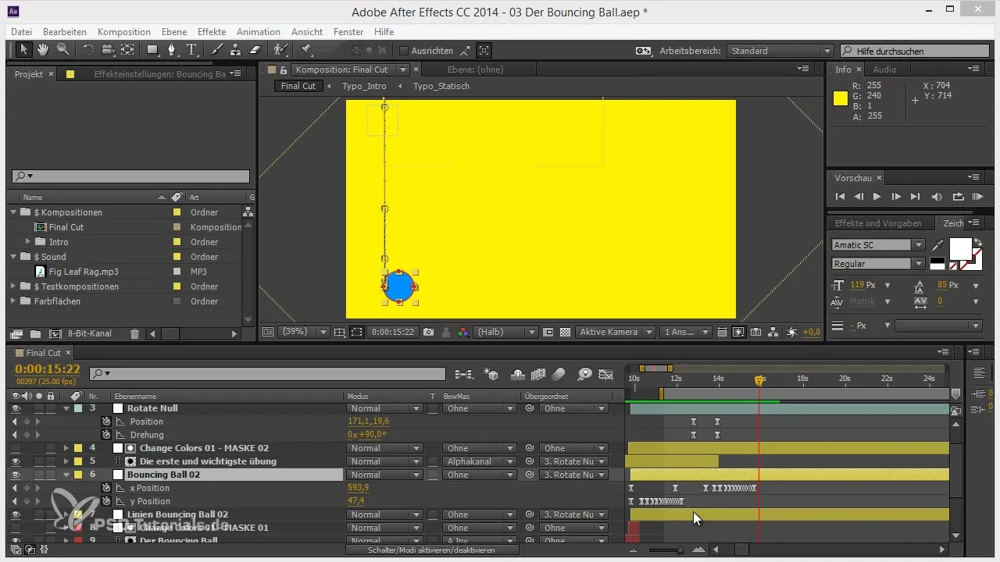Select the Roto Brush tool
The image size is (1000, 562).
[x=280, y=50]
